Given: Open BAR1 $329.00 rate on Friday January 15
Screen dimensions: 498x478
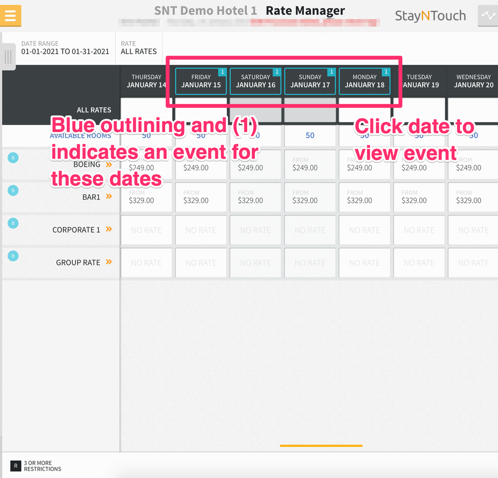Looking at the screenshot, I should 201,197.
